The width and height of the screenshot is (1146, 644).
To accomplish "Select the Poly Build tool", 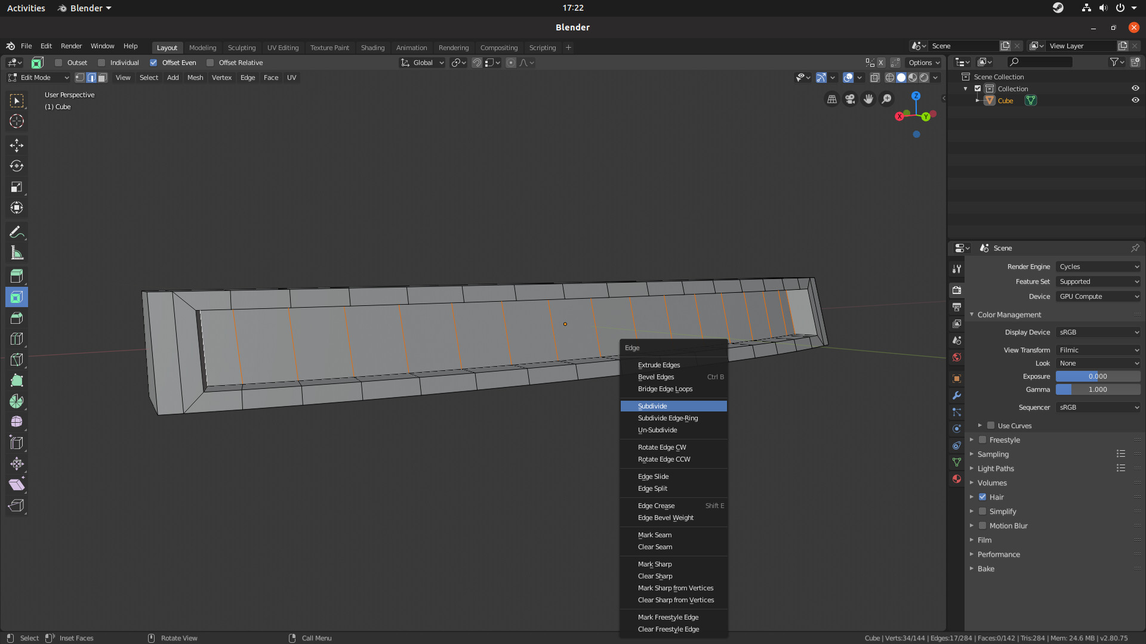I will (17, 380).
